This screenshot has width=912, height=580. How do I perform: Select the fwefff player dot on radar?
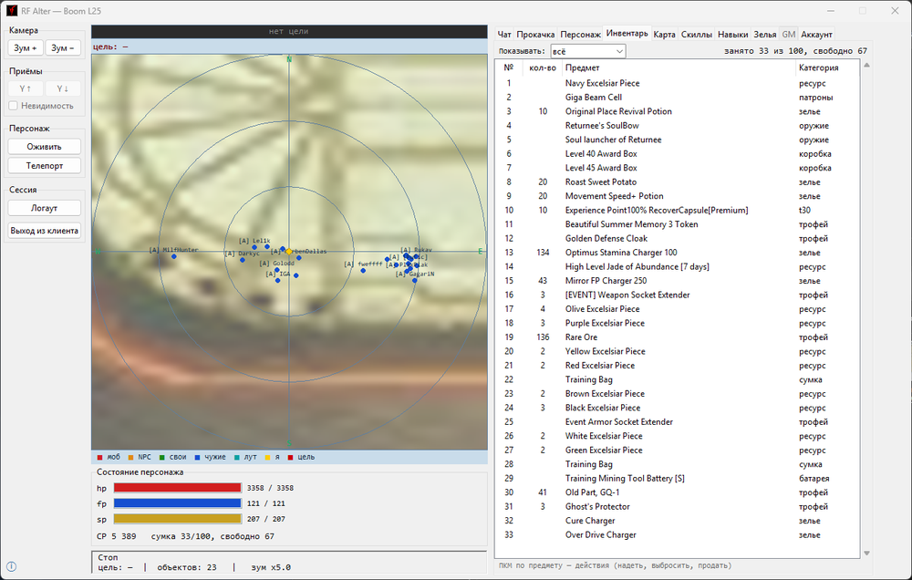click(x=363, y=271)
